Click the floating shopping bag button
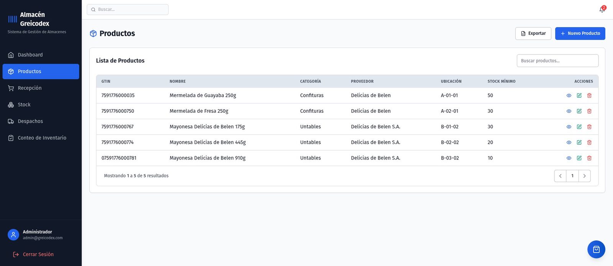 [596, 250]
